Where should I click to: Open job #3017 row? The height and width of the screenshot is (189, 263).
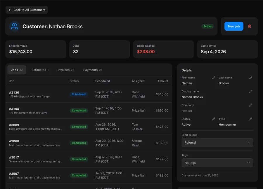[89, 159]
